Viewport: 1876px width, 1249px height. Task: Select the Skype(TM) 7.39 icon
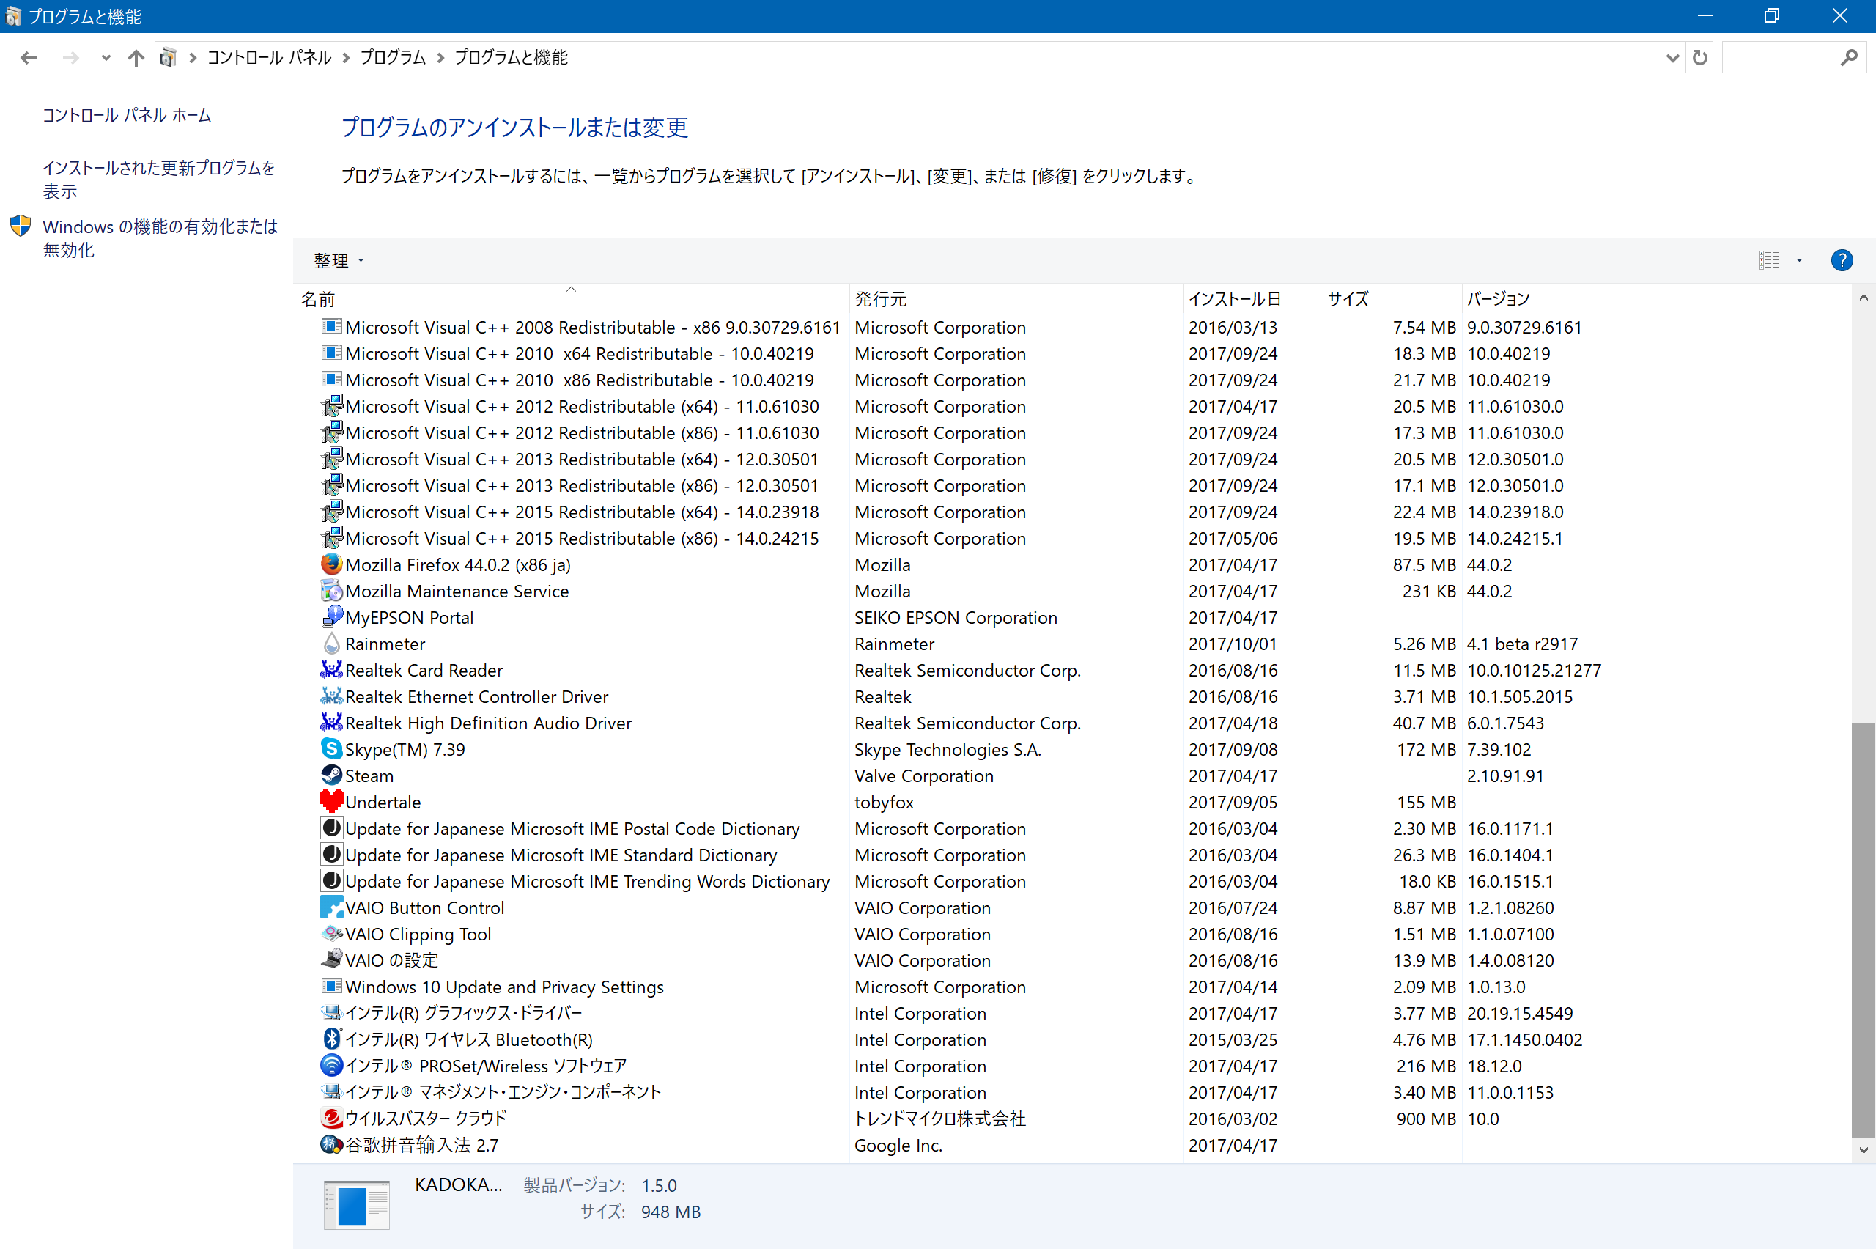pos(331,750)
